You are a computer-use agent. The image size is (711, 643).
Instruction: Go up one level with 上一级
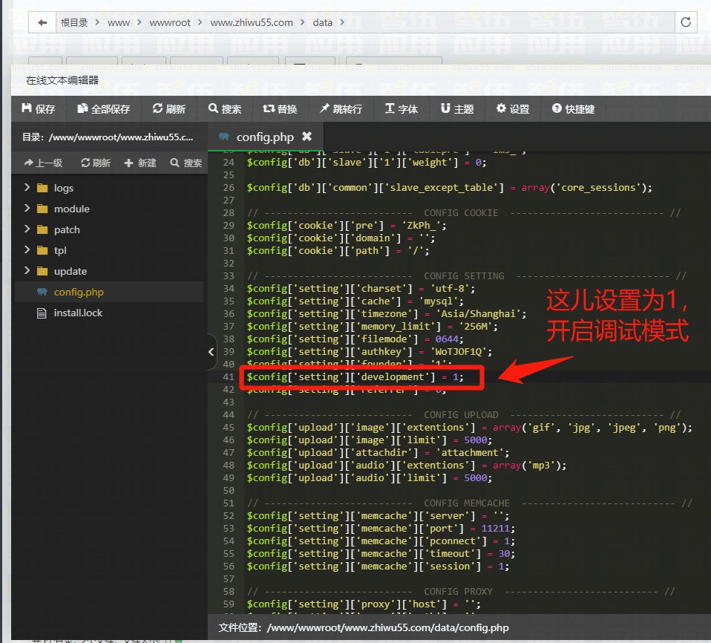pyautogui.click(x=44, y=163)
